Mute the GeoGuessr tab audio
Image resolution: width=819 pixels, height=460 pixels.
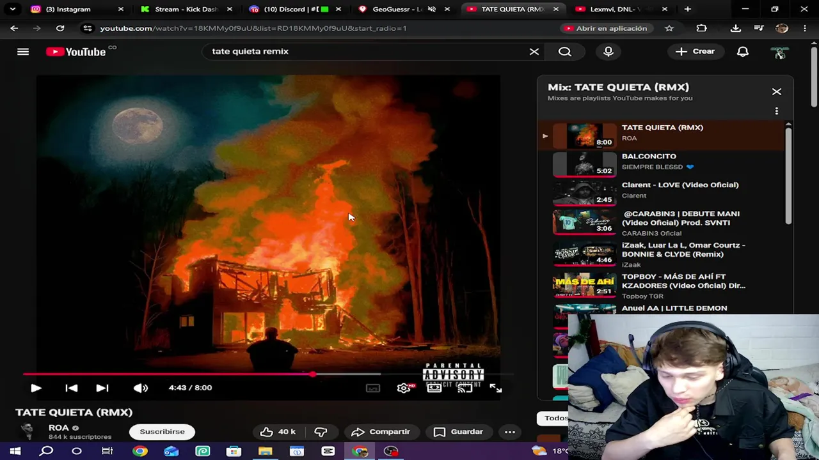[x=432, y=9]
